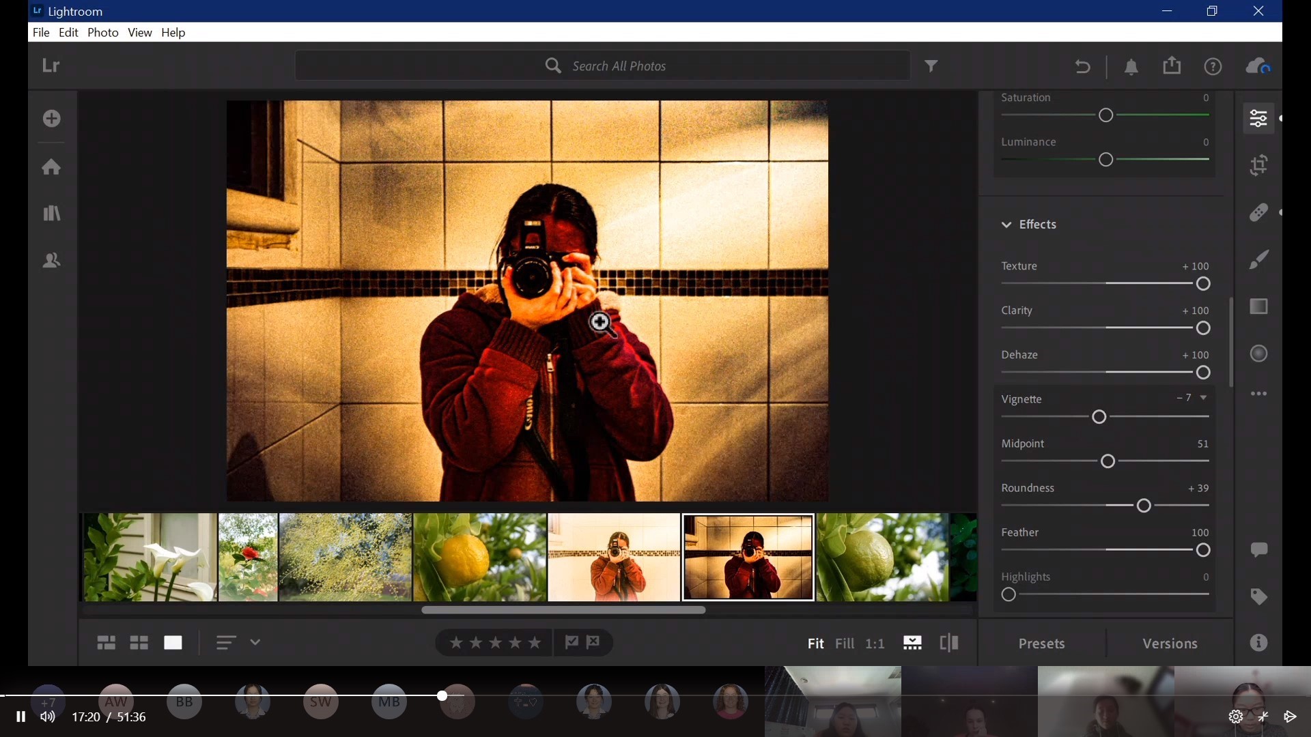Toggle the filmstrip visibility icon
1311x737 pixels.
coord(912,643)
